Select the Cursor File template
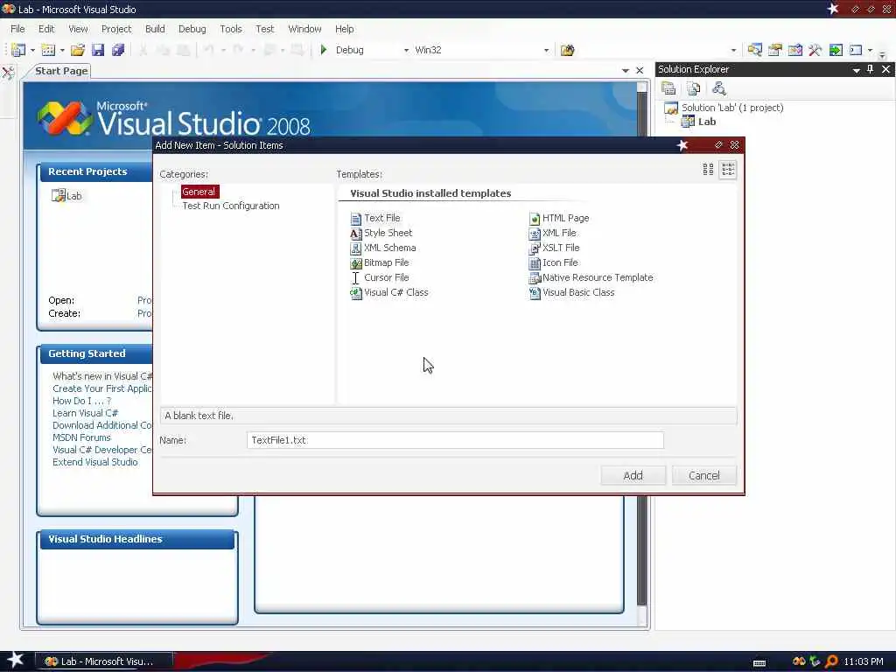The height and width of the screenshot is (672, 896). click(x=380, y=277)
